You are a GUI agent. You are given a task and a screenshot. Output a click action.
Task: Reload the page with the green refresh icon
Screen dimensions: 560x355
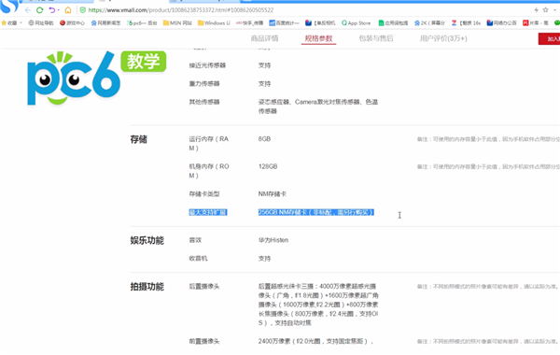tap(39, 10)
